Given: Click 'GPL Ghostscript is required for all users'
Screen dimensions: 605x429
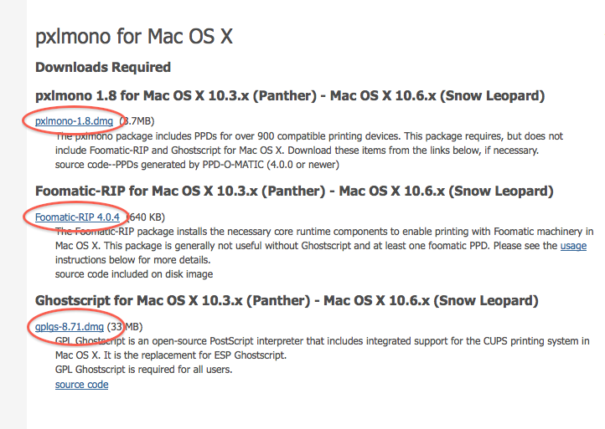Looking at the screenshot, I should pyautogui.click(x=143, y=370).
